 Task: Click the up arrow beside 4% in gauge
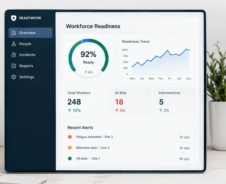[86, 72]
